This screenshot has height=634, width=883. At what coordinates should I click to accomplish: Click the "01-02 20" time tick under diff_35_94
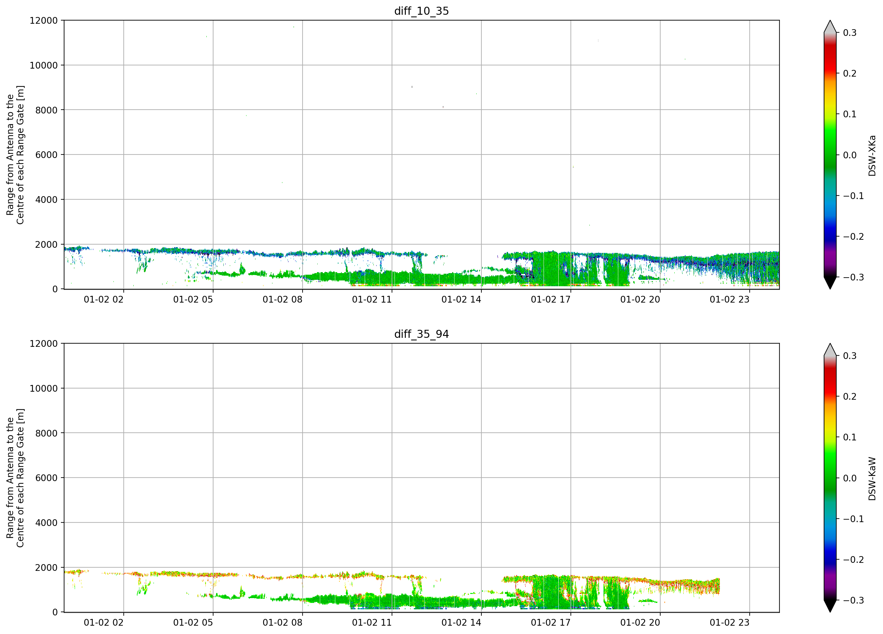click(x=640, y=623)
